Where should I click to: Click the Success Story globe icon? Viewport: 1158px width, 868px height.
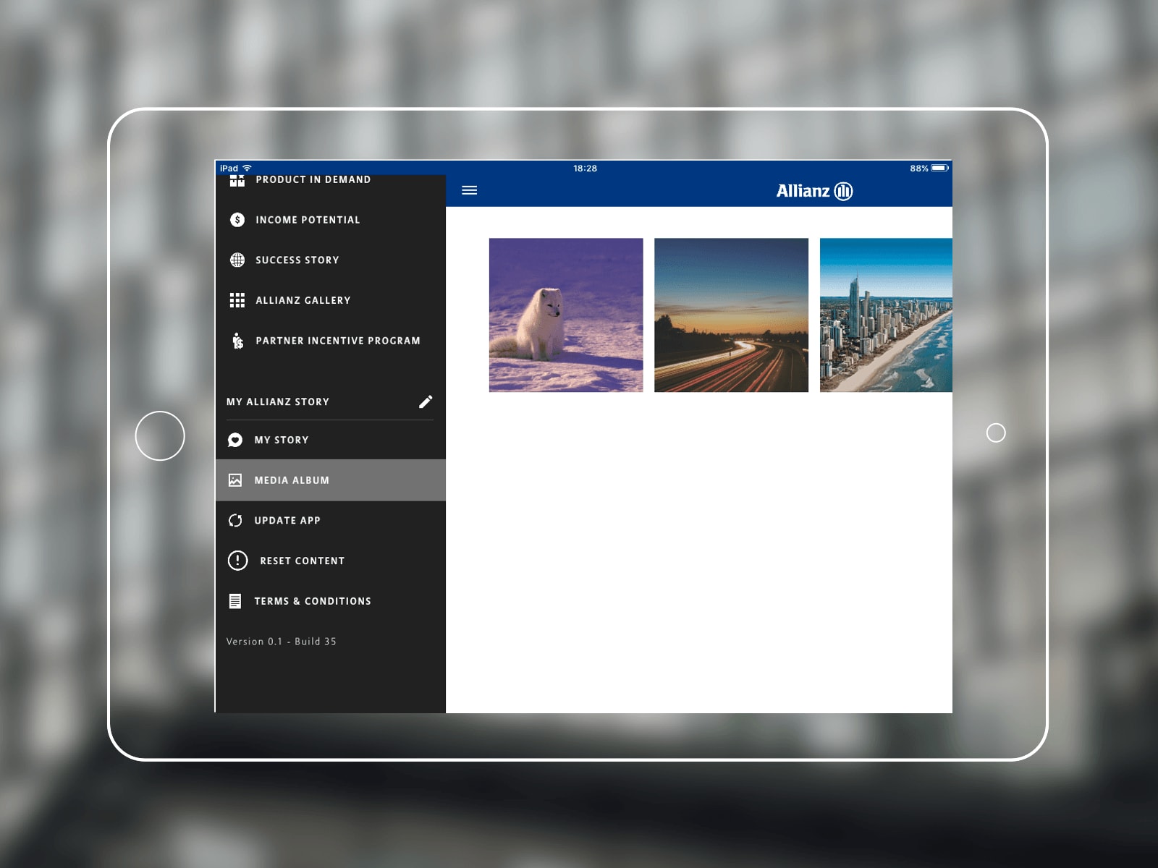coord(237,260)
